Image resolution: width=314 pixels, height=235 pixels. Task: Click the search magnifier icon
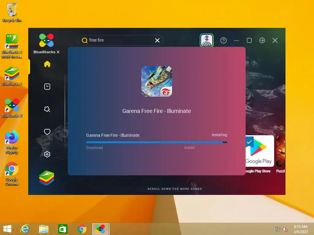(85, 40)
